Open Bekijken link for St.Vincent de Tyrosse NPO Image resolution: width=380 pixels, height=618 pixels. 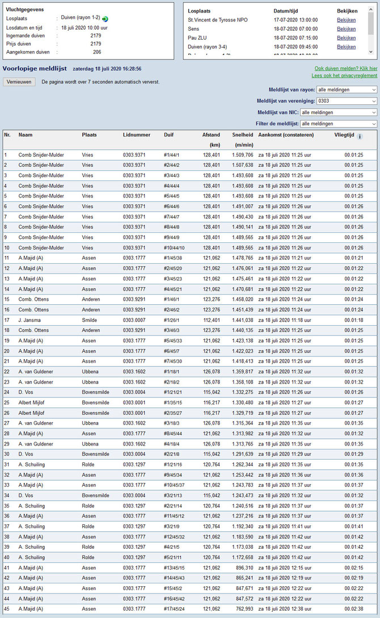tap(346, 20)
